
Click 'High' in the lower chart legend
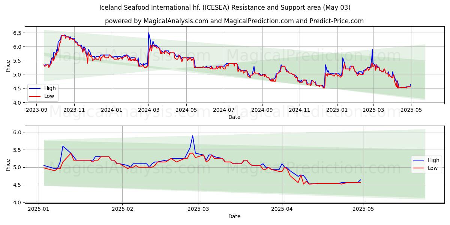(x=434, y=160)
